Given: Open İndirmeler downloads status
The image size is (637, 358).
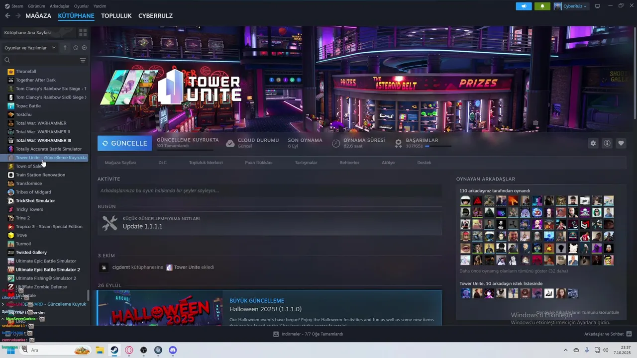Looking at the screenshot, I should 309,334.
